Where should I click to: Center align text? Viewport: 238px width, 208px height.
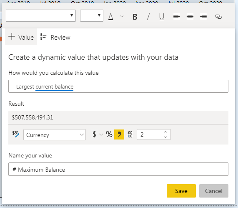190,16
